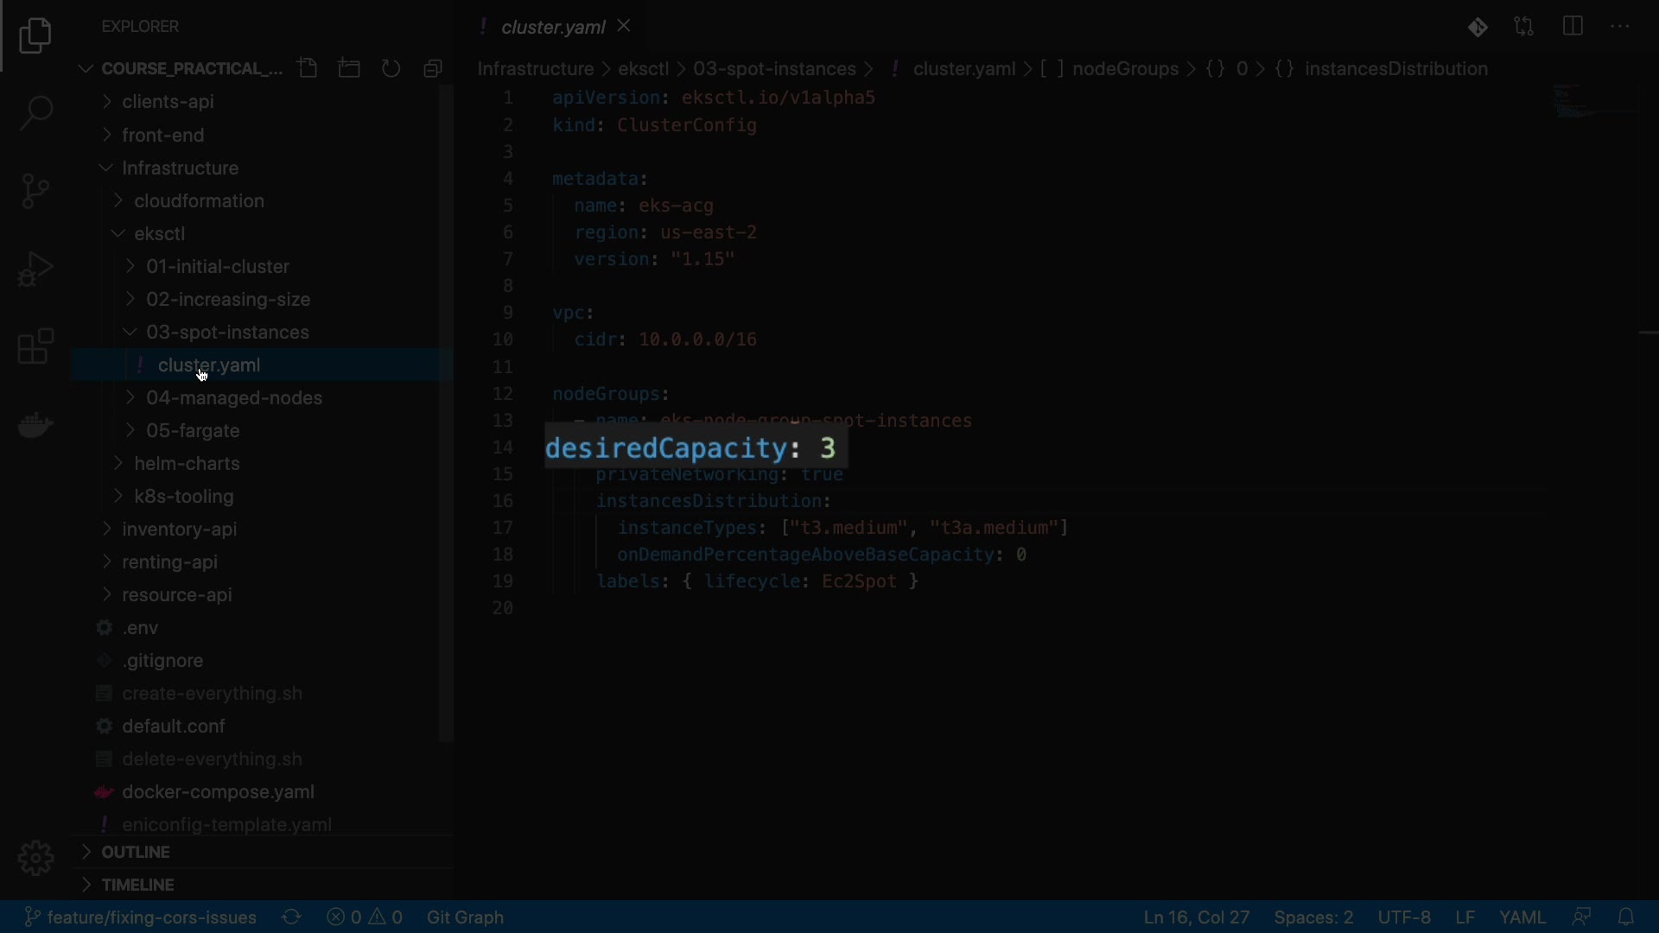Open the Source Control view

click(35, 191)
